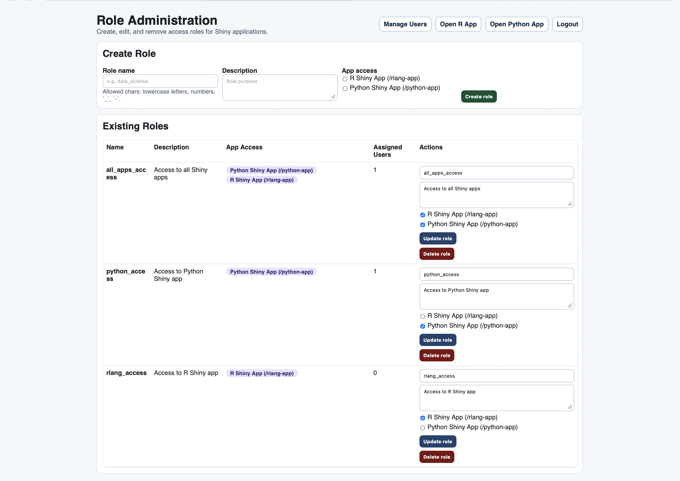Open the R App
The width and height of the screenshot is (680, 481).
pos(458,24)
